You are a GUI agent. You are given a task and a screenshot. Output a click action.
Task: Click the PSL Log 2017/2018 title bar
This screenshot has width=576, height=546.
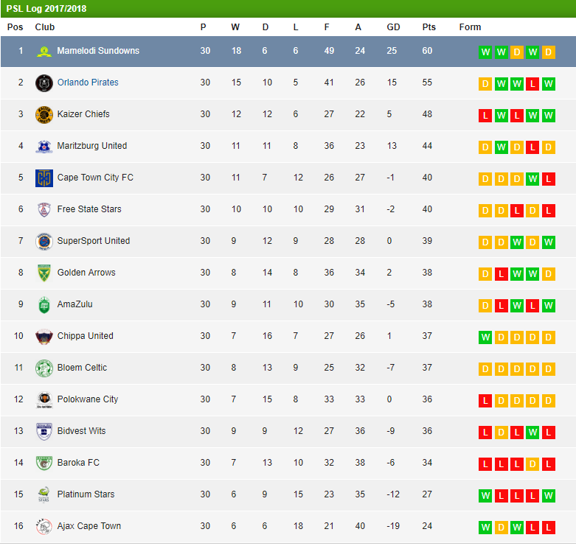[x=288, y=8]
